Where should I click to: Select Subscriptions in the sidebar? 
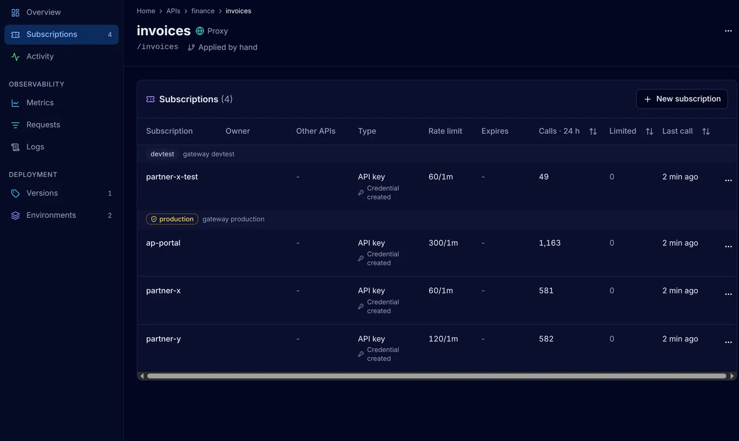pyautogui.click(x=61, y=34)
